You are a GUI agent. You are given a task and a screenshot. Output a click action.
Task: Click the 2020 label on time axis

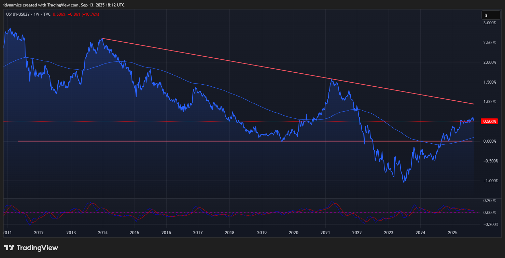tap(293, 233)
